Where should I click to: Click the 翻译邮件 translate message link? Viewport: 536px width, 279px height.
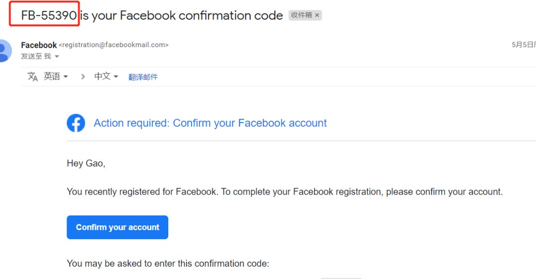pos(143,77)
